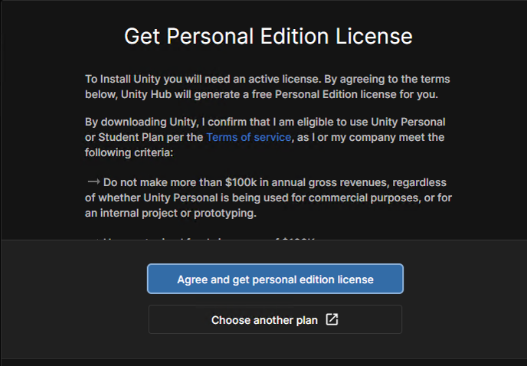This screenshot has width=527, height=366.
Task: Click the arrow bullet before "Do not make"
Action: coord(93,181)
